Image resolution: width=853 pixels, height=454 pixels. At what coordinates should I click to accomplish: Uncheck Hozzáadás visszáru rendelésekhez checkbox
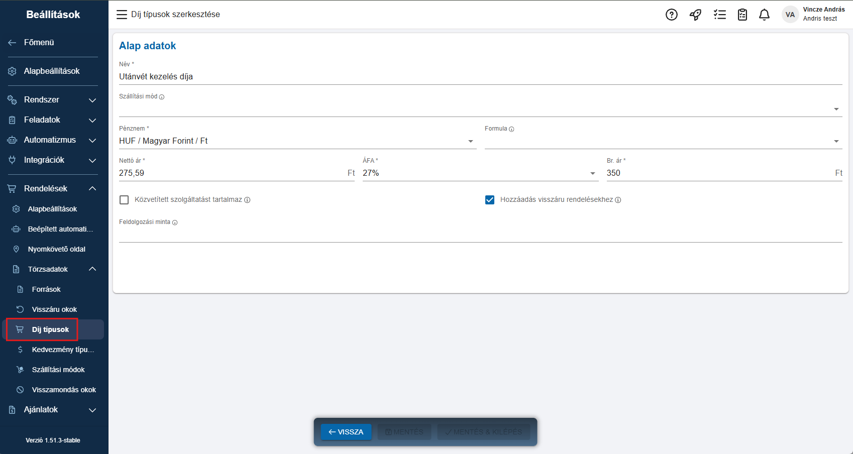[x=490, y=200]
